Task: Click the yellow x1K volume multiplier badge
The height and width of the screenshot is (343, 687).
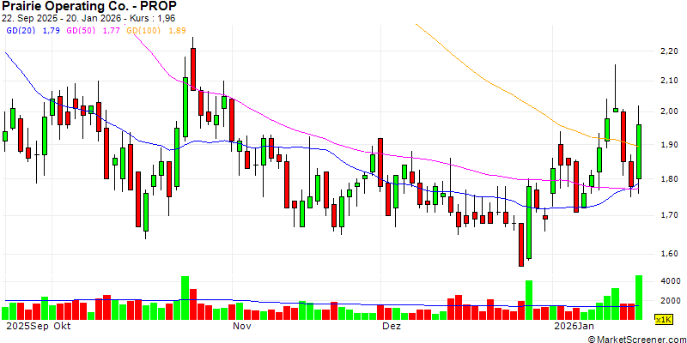Action: point(664,320)
